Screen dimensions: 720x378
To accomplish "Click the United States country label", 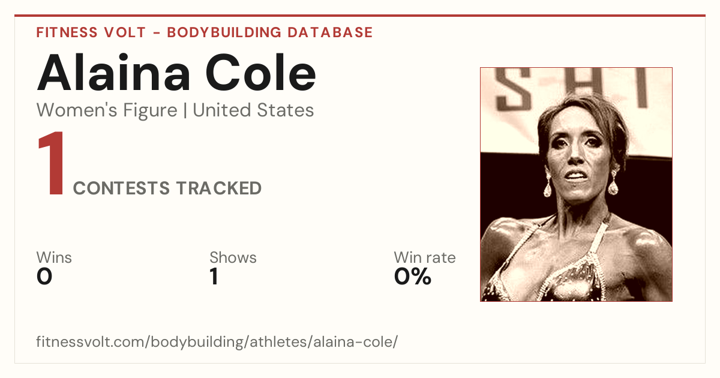I will [x=253, y=110].
